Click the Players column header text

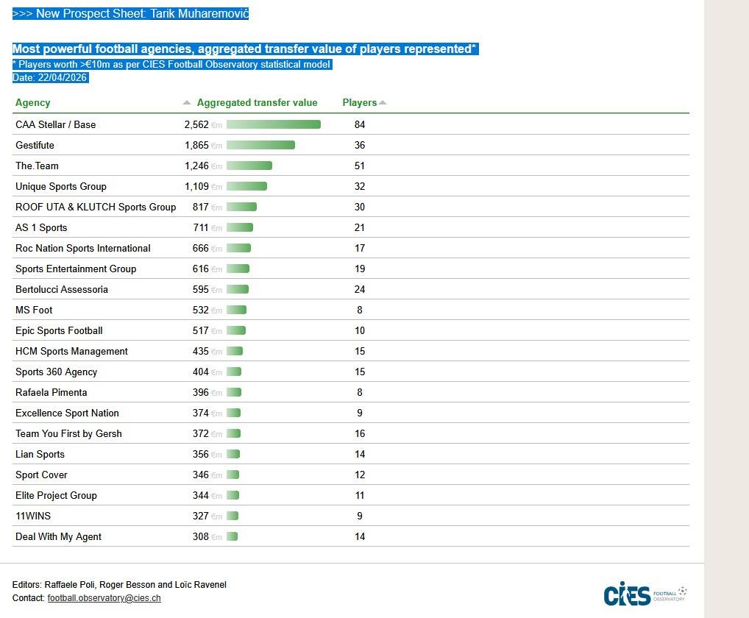pyautogui.click(x=359, y=103)
